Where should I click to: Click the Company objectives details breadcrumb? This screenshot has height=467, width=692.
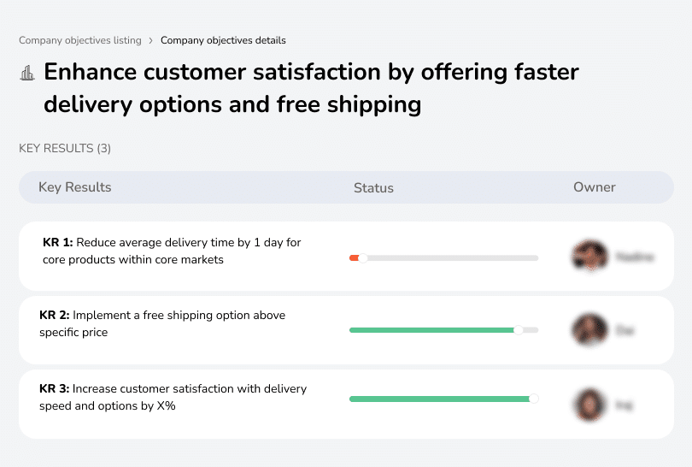pos(223,40)
